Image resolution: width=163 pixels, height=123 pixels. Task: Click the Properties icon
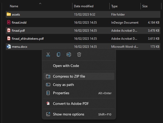[x=48, y=93]
